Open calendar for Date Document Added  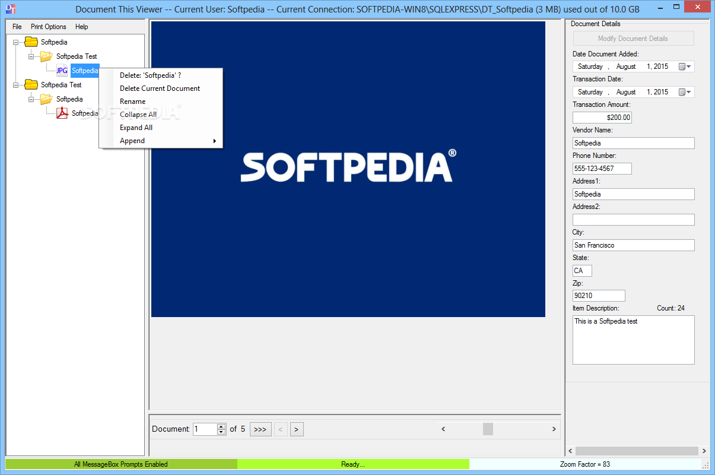pyautogui.click(x=685, y=66)
